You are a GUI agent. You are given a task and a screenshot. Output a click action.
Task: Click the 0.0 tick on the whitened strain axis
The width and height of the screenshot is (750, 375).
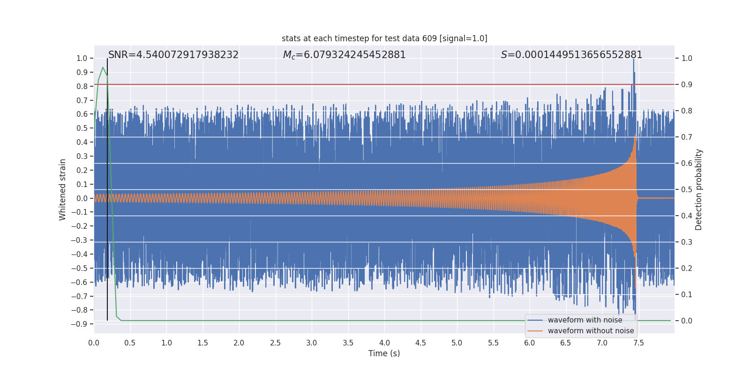(82, 199)
